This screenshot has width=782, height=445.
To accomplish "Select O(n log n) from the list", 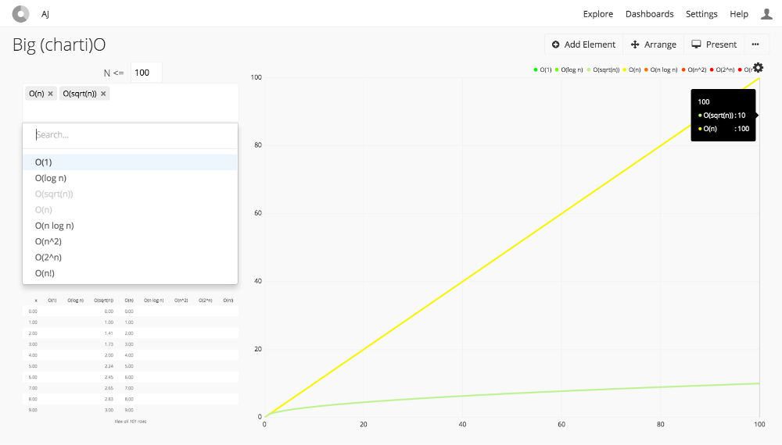I will (130, 226).
